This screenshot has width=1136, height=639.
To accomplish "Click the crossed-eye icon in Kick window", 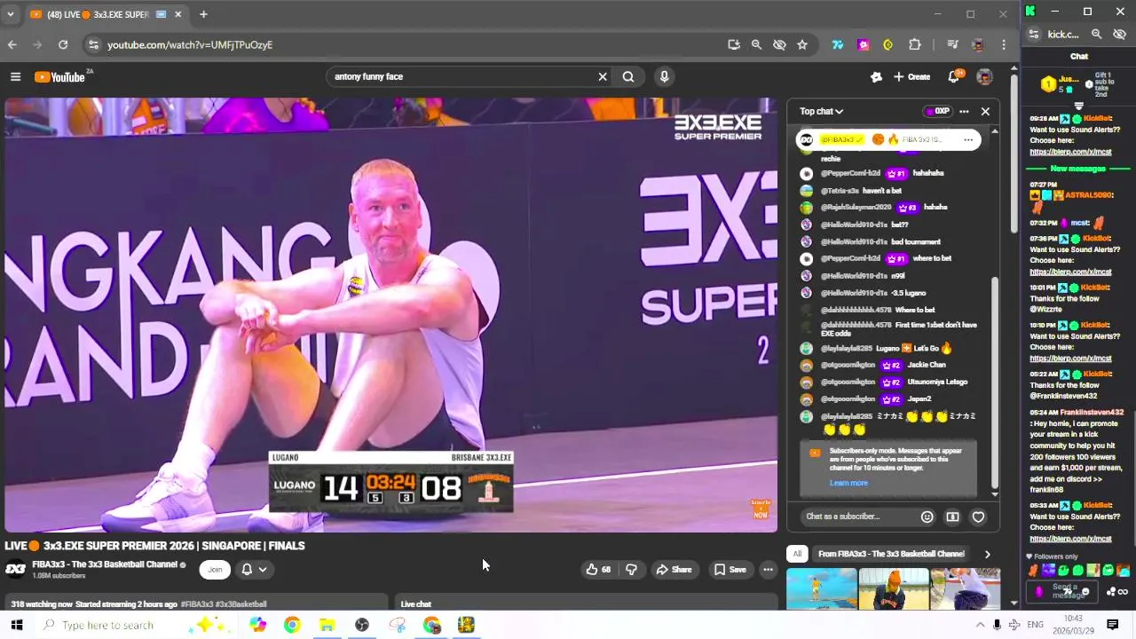I will tap(1119, 35).
